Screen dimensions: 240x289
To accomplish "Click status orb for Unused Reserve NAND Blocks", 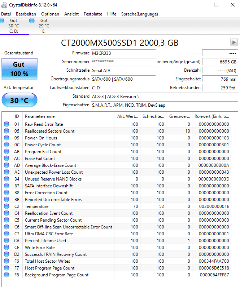I will (6, 179).
